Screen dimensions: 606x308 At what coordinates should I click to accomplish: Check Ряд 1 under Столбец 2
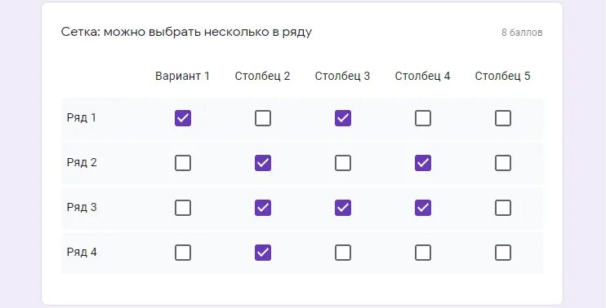[263, 118]
